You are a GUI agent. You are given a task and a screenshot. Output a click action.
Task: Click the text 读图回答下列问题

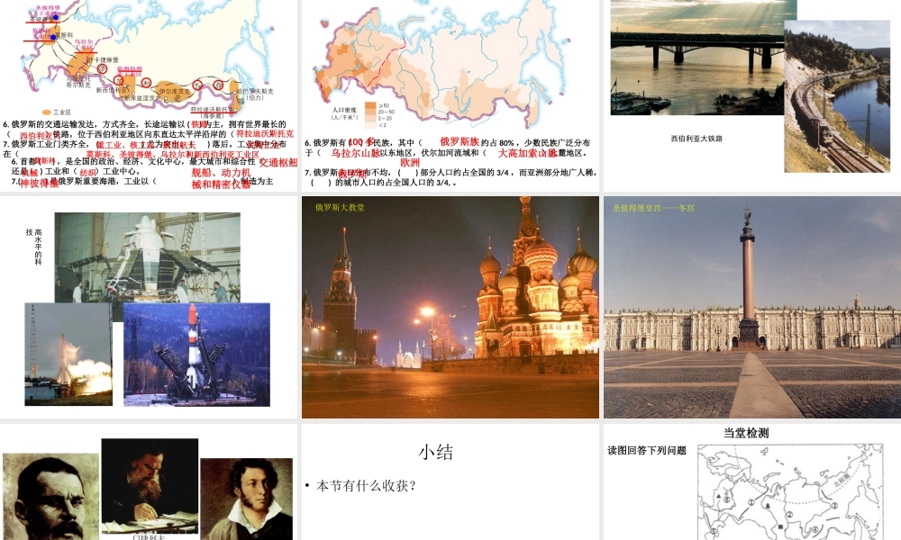click(x=647, y=451)
